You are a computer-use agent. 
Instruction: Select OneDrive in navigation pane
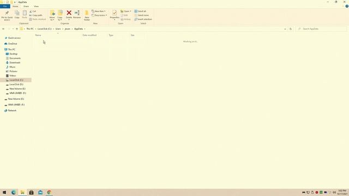(13, 44)
